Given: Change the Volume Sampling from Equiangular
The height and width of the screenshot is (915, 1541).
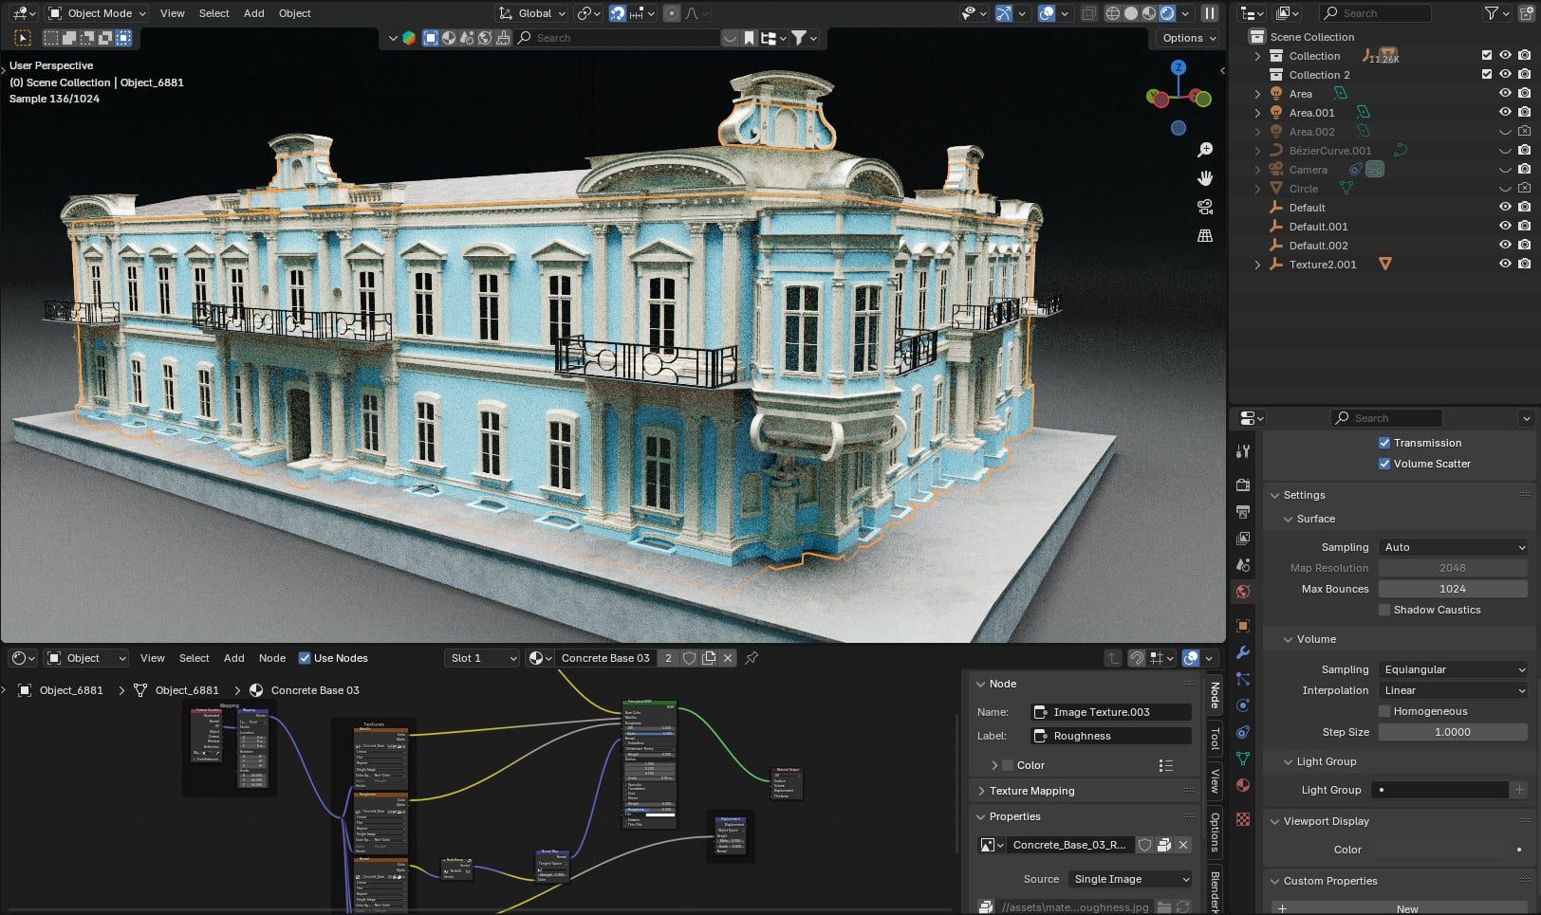Looking at the screenshot, I should (1453, 669).
